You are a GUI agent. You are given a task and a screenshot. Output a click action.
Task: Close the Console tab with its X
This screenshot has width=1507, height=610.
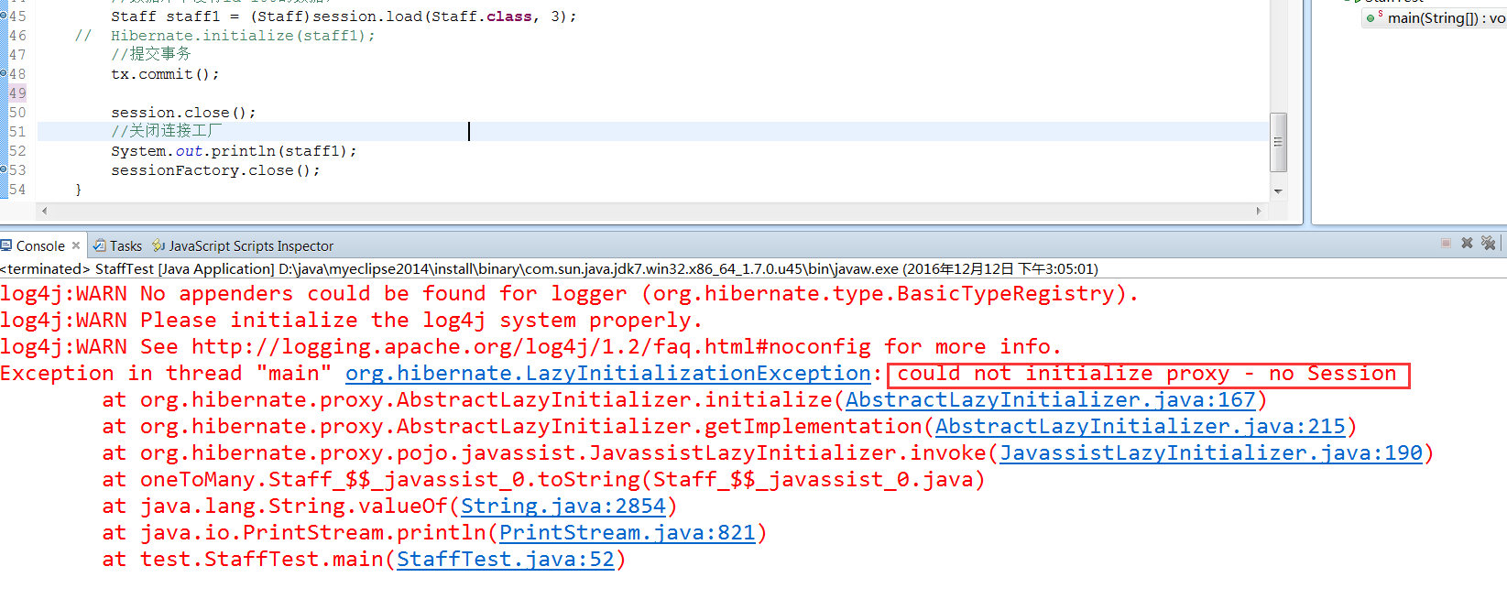tap(76, 245)
